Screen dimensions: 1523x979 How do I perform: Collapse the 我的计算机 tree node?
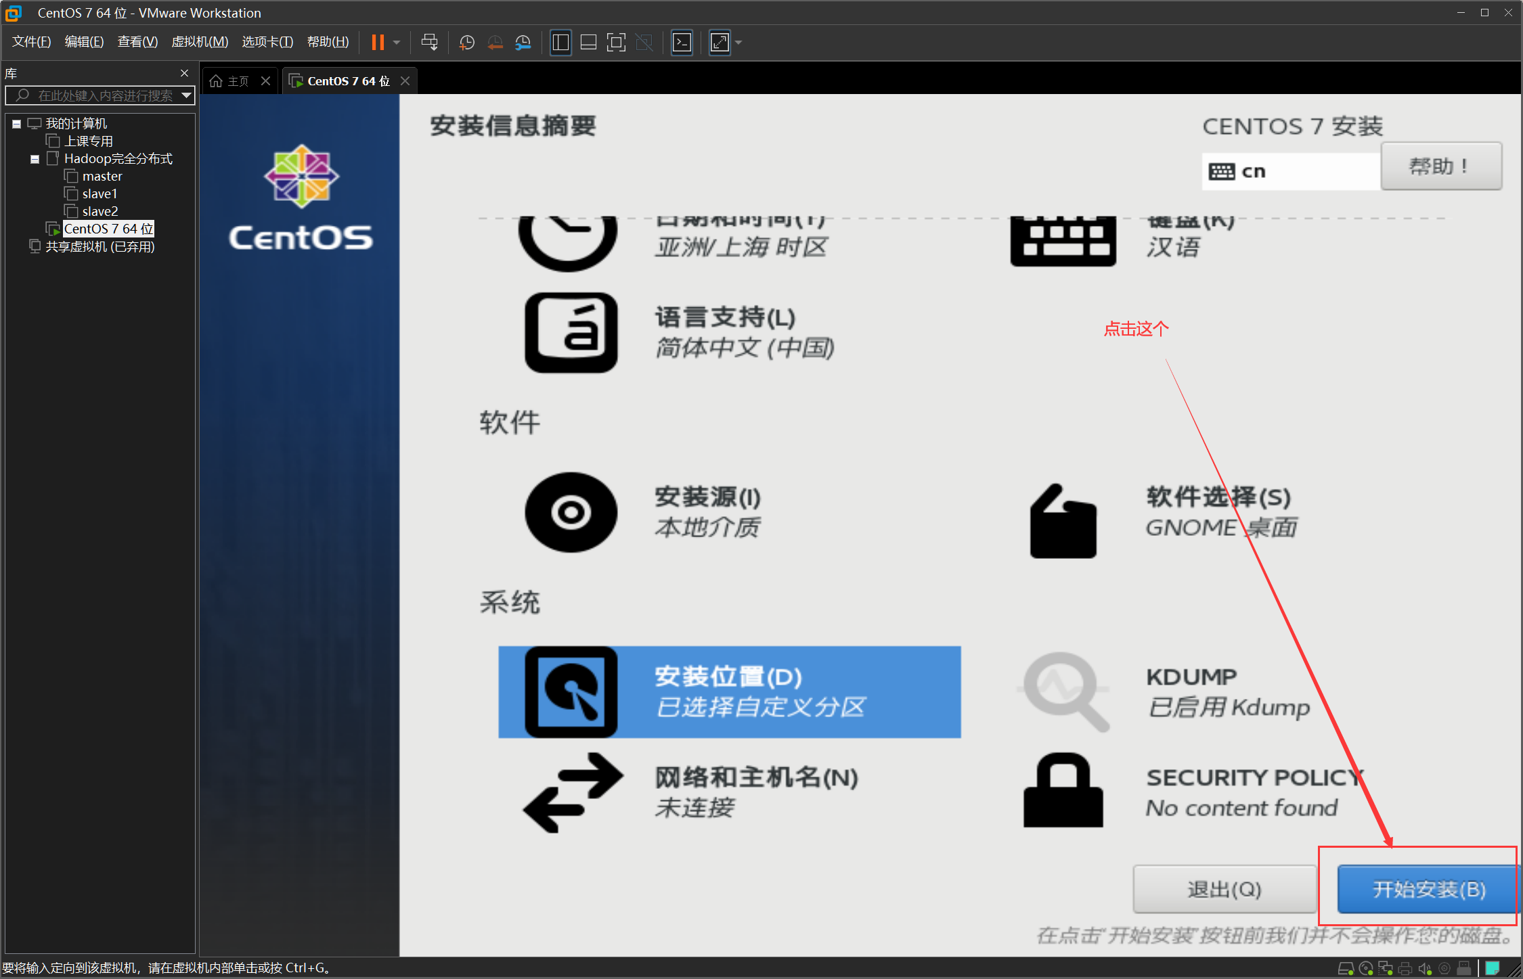16,124
